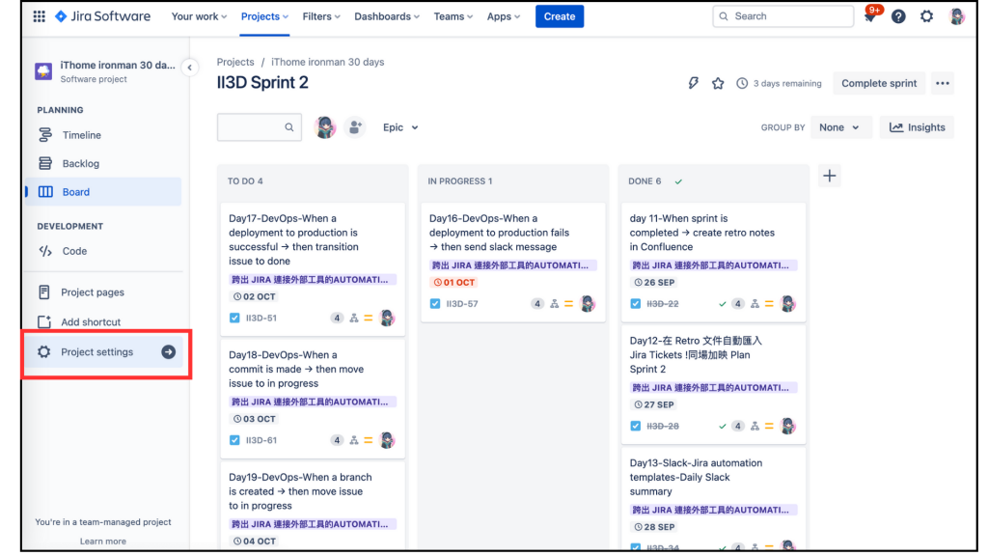Open the notifications bell icon
This screenshot has height=556, width=988.
click(x=870, y=16)
